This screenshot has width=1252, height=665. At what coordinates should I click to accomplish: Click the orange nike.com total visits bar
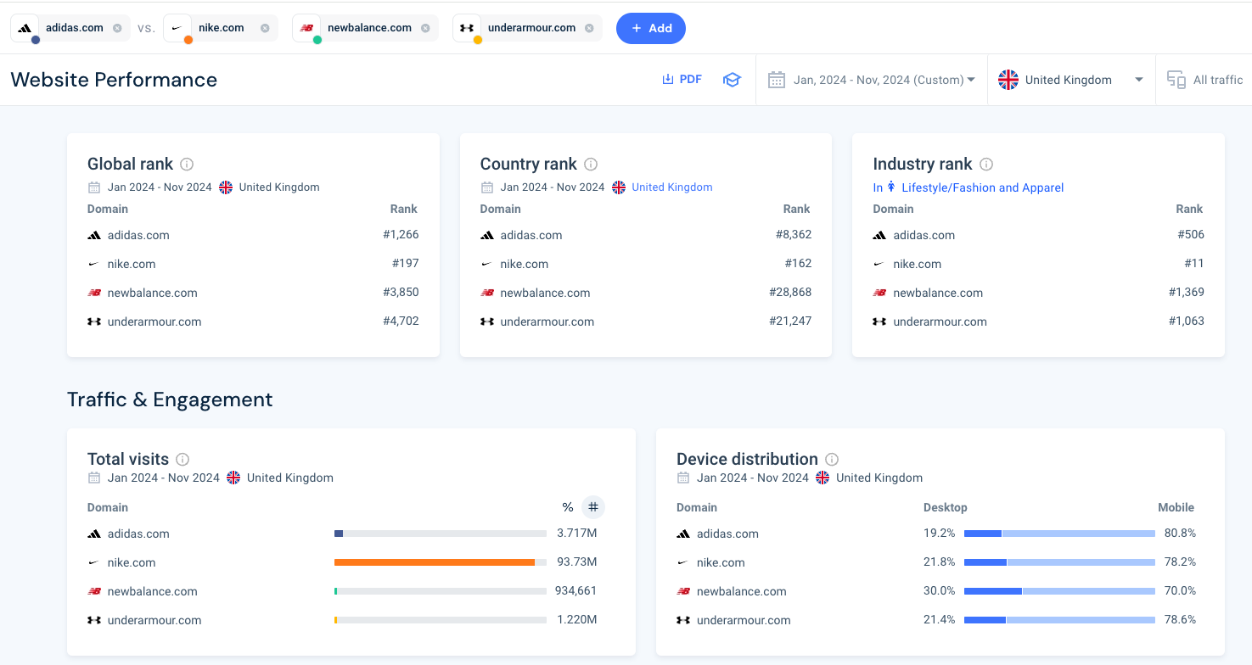(434, 562)
